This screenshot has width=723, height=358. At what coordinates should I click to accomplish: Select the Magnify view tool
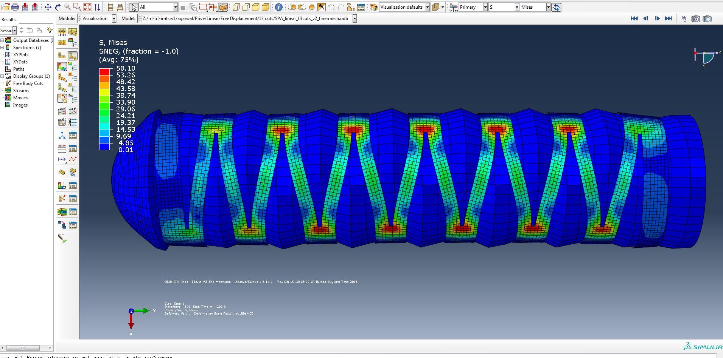[67, 7]
